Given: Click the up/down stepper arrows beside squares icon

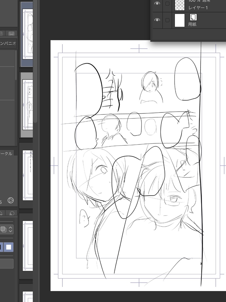Looking at the screenshot, I should point(10,229).
